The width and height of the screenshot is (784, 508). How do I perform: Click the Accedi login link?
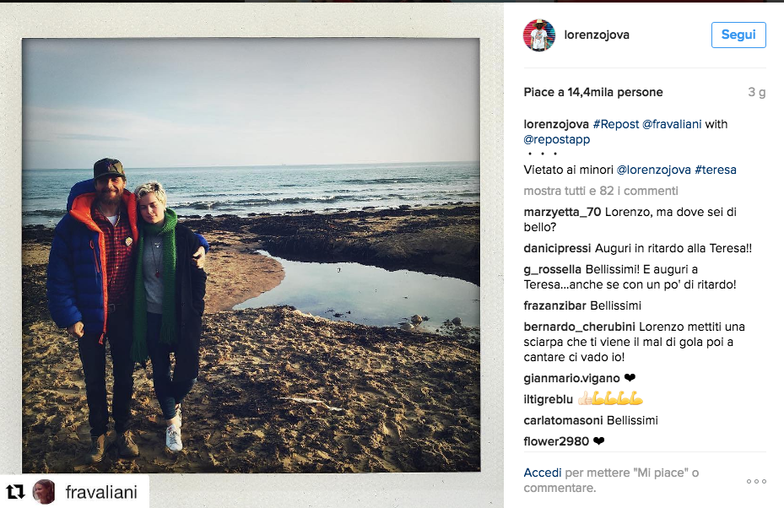[543, 473]
